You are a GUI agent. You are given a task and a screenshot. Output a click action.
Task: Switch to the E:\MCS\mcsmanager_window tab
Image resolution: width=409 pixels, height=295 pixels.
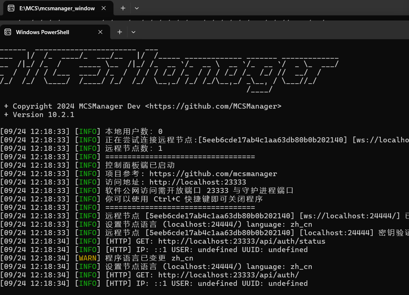(x=58, y=8)
